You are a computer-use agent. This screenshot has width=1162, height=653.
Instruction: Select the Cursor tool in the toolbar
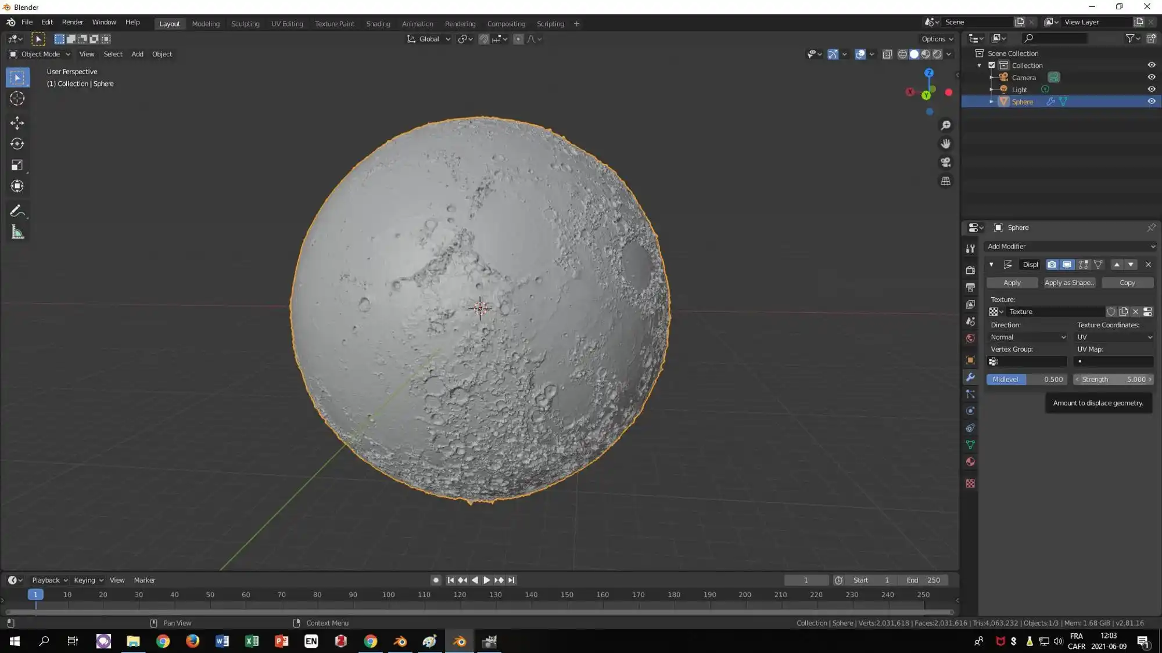[17, 99]
